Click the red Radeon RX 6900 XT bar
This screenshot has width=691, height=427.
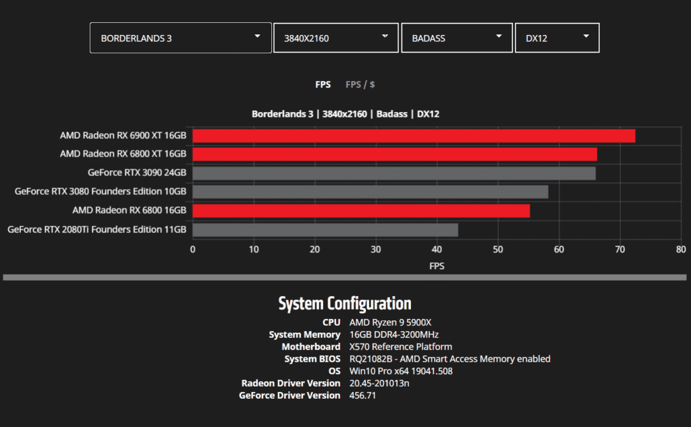click(x=414, y=136)
